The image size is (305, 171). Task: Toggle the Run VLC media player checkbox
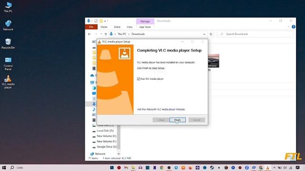click(x=139, y=79)
